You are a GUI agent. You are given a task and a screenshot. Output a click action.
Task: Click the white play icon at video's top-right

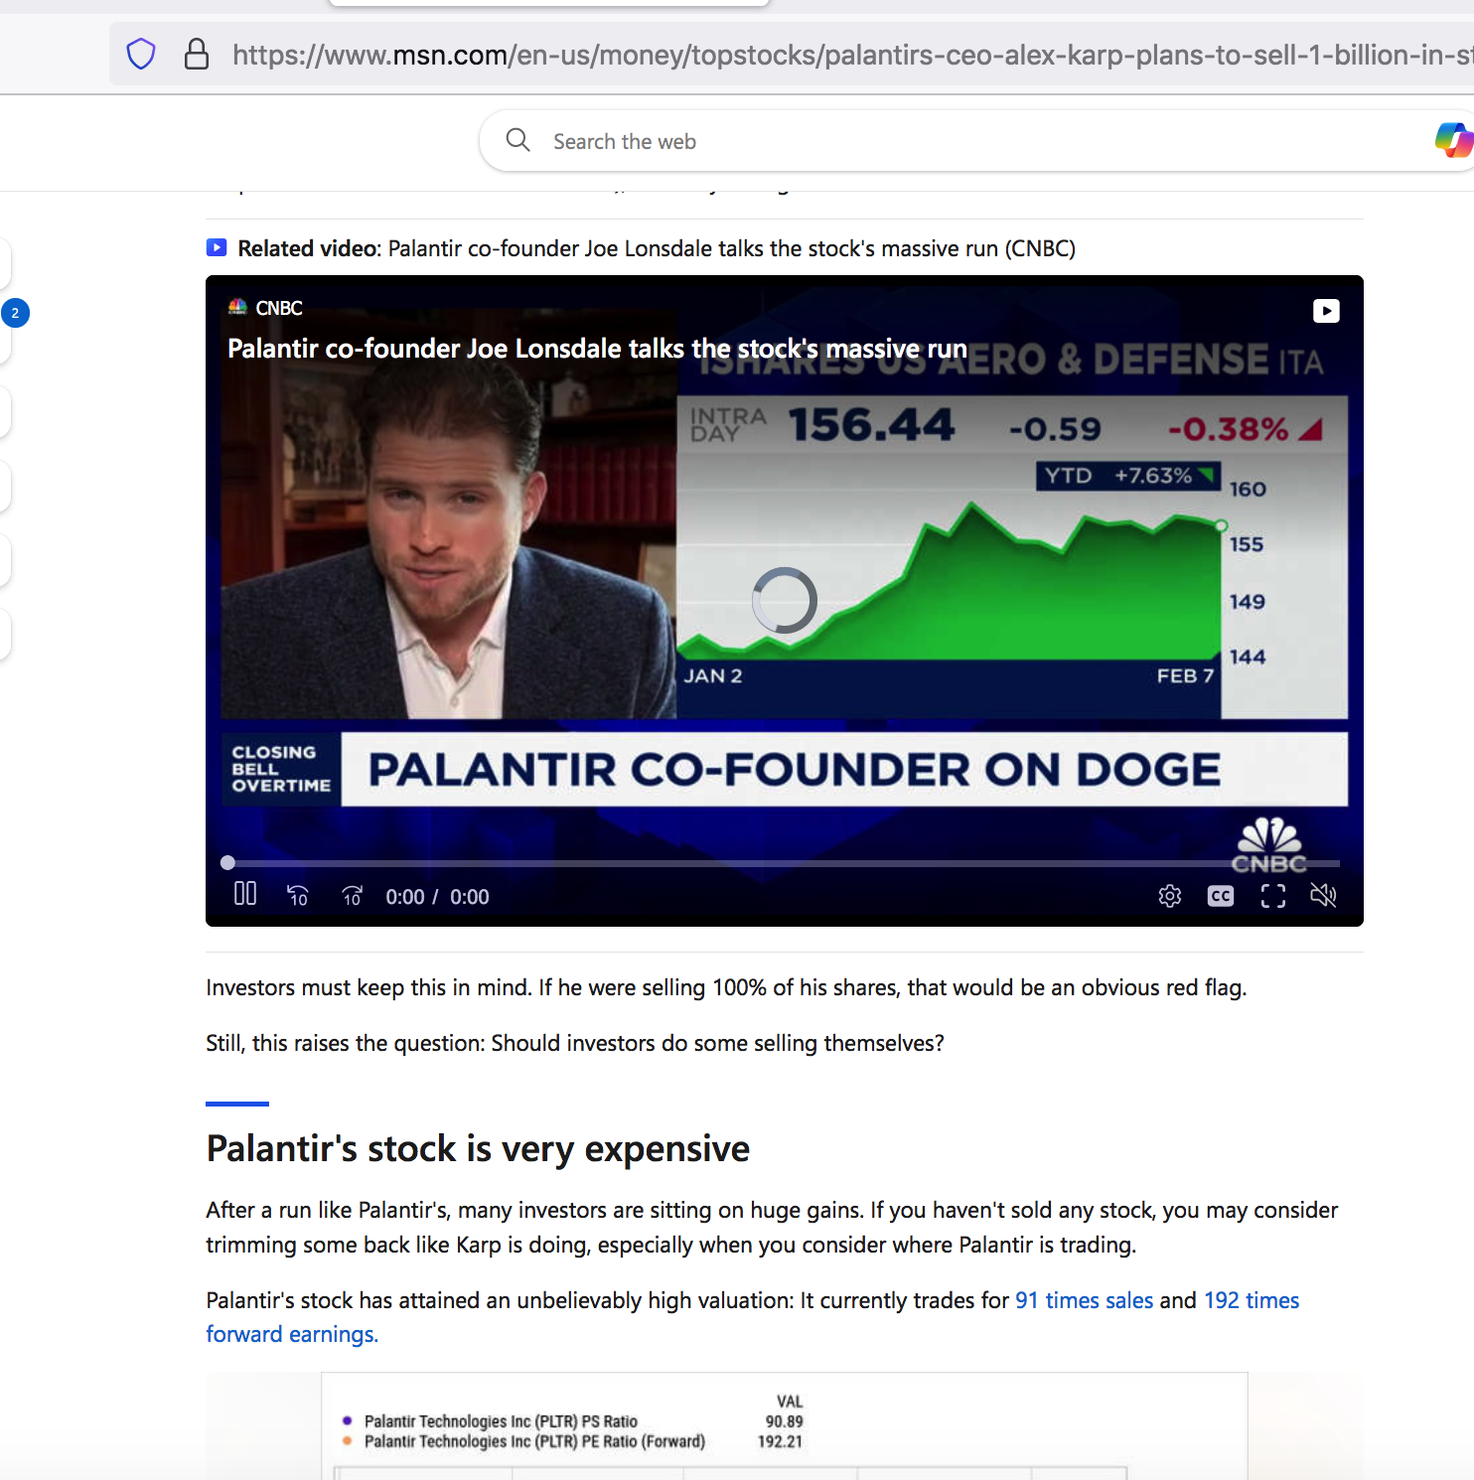click(x=1326, y=311)
